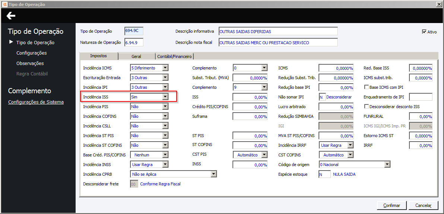The image size is (444, 214).
Task: Click the back arrow icon
Action: click(11, 16)
